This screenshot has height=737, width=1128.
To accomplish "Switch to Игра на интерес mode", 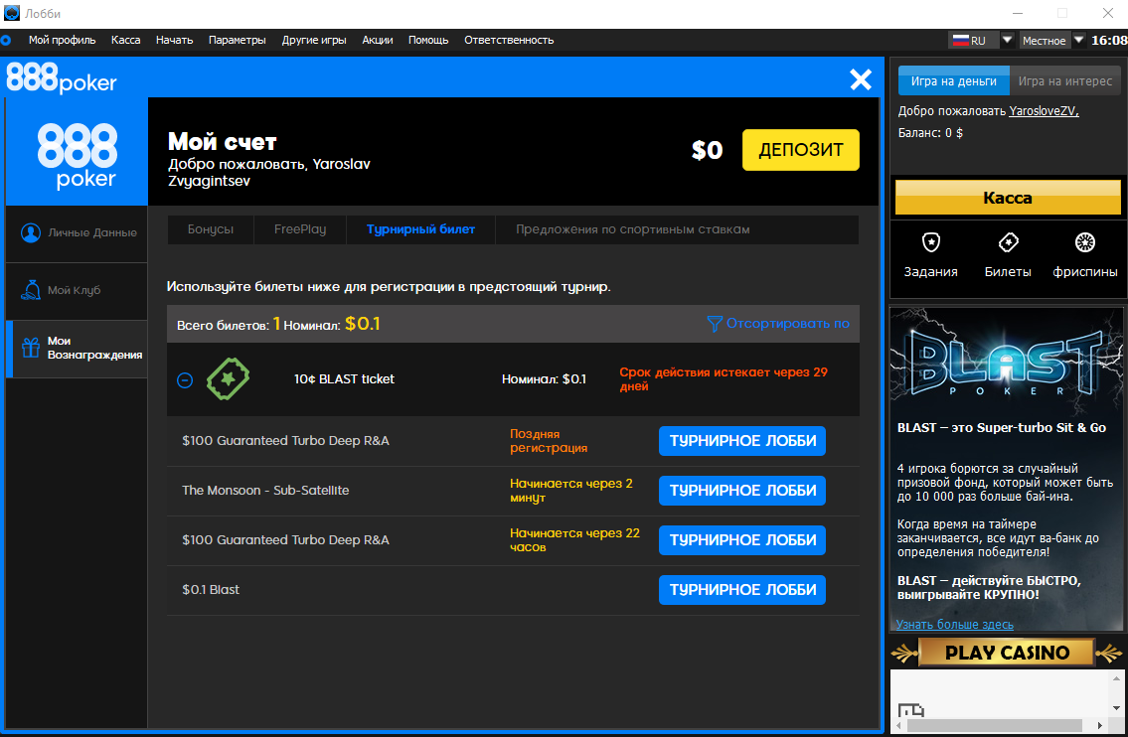I will tap(1065, 81).
